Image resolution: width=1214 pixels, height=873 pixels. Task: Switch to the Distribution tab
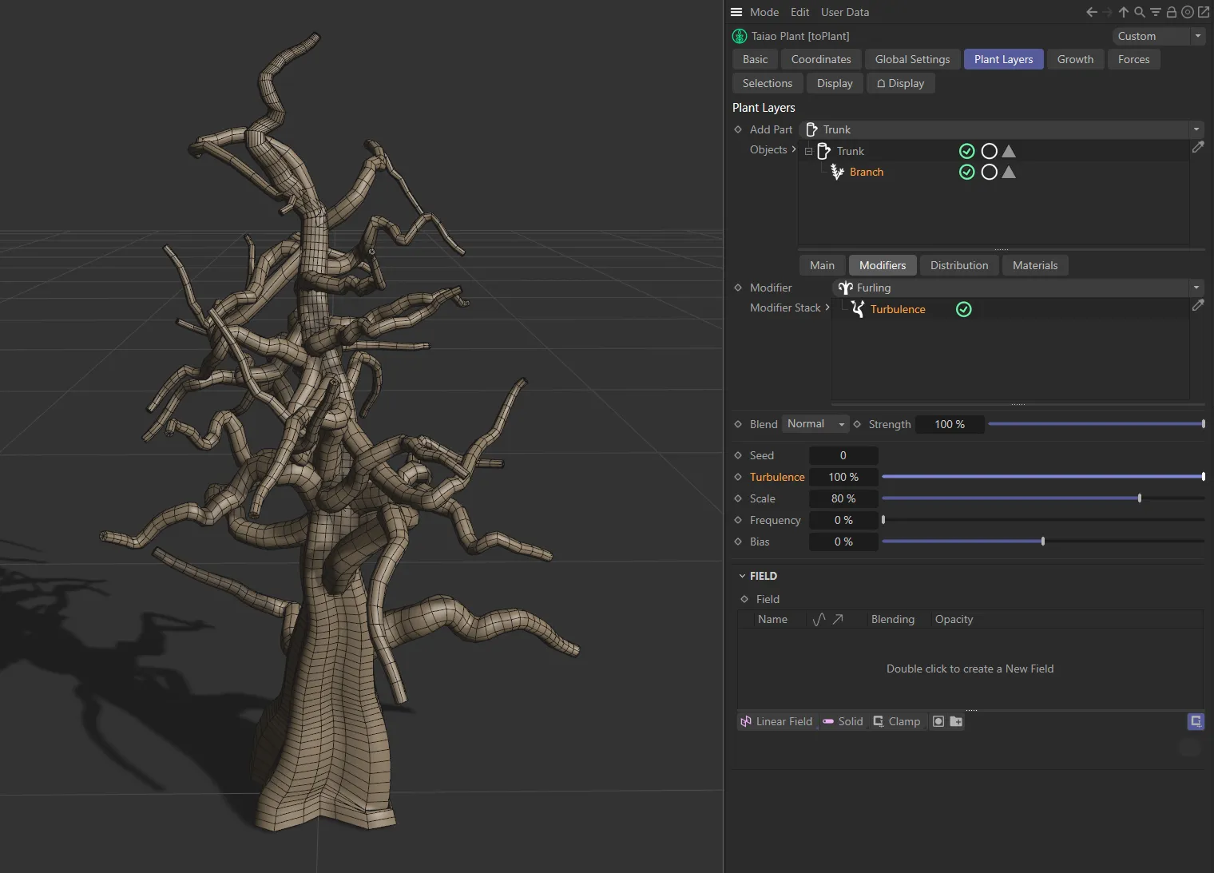[x=959, y=265]
